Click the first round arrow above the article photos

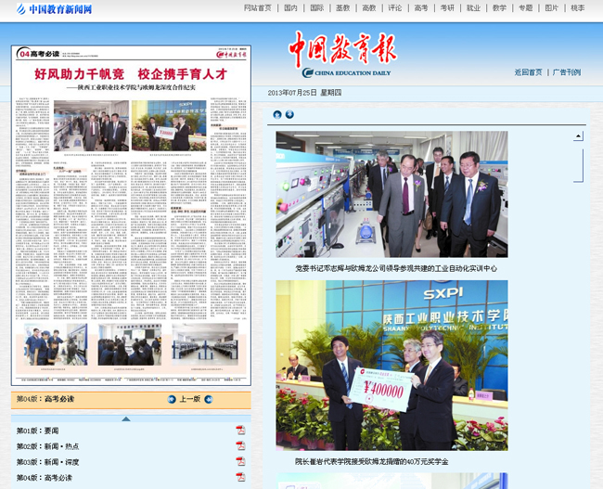pos(277,115)
